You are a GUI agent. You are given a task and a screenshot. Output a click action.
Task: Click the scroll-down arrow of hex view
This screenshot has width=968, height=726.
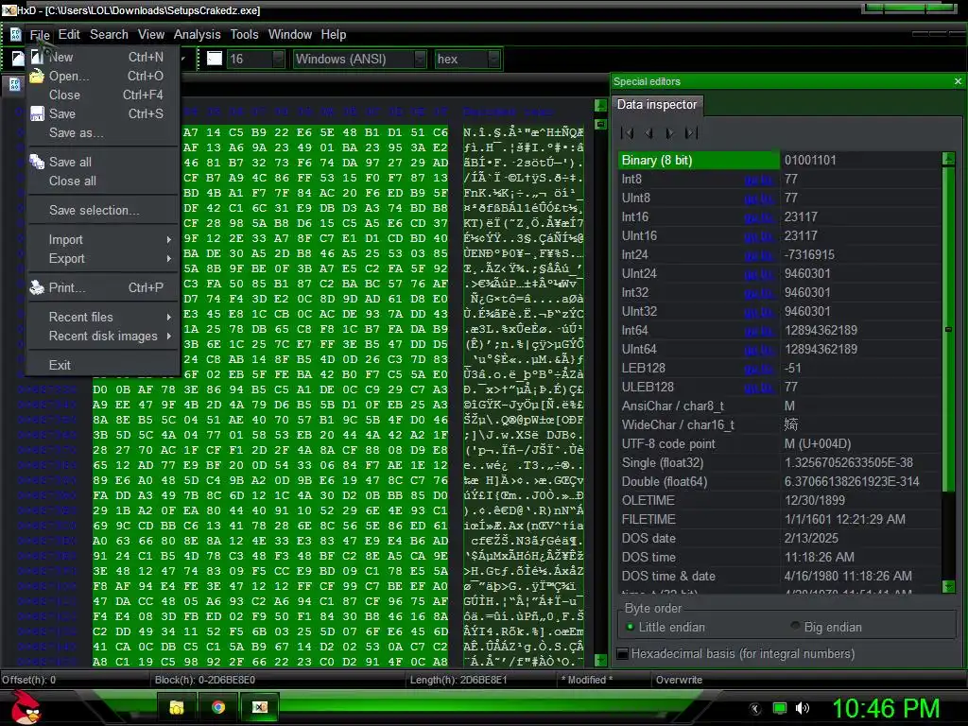(x=600, y=661)
